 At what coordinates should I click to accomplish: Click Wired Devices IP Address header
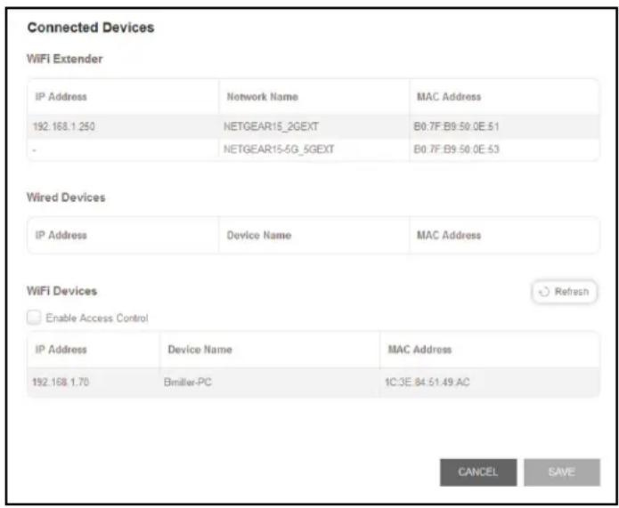[61, 235]
